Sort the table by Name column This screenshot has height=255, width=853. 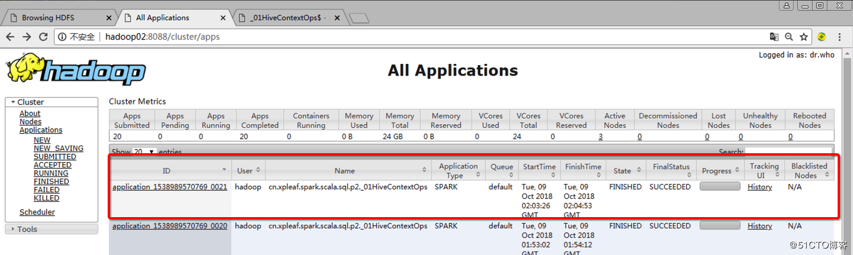pyautogui.click(x=348, y=170)
